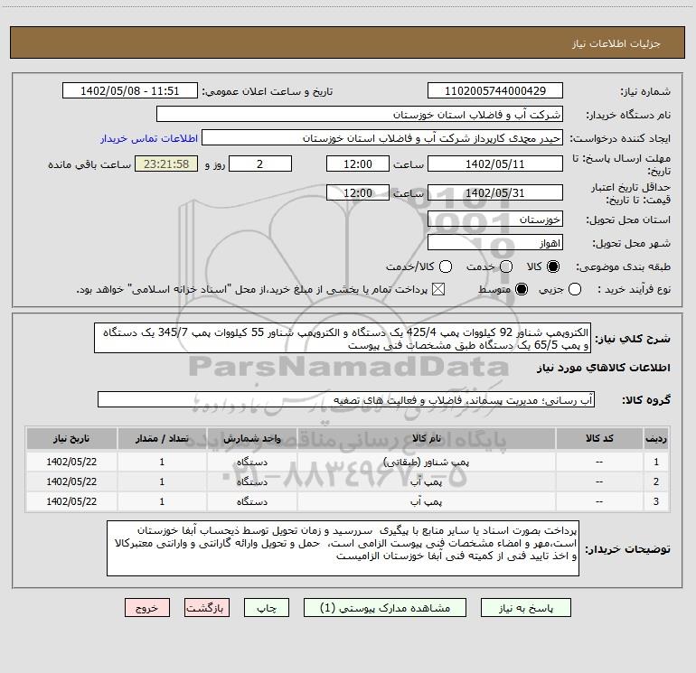Click the شرح کلی نیاز description box

[343, 338]
